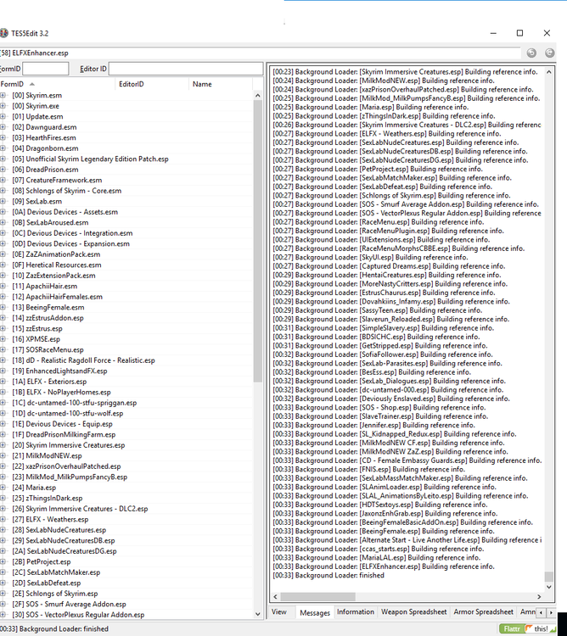Click messages scroll-left arrow
This screenshot has width=567, height=636.
pos(276,597)
